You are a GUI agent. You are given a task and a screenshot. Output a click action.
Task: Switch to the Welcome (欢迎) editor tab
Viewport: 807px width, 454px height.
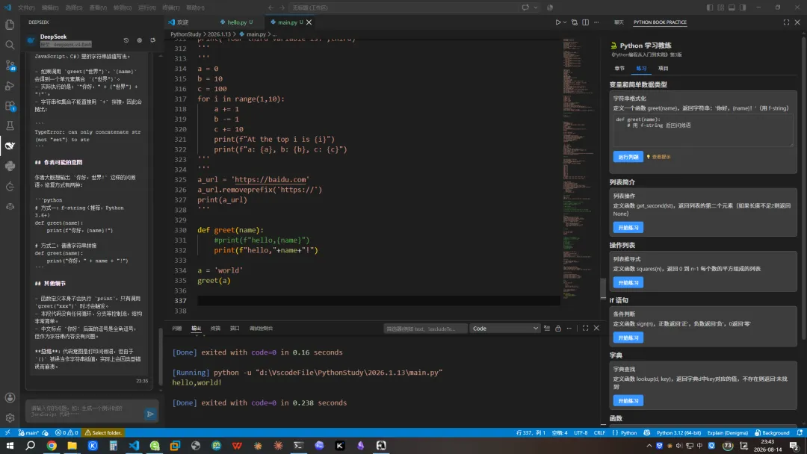(x=183, y=22)
